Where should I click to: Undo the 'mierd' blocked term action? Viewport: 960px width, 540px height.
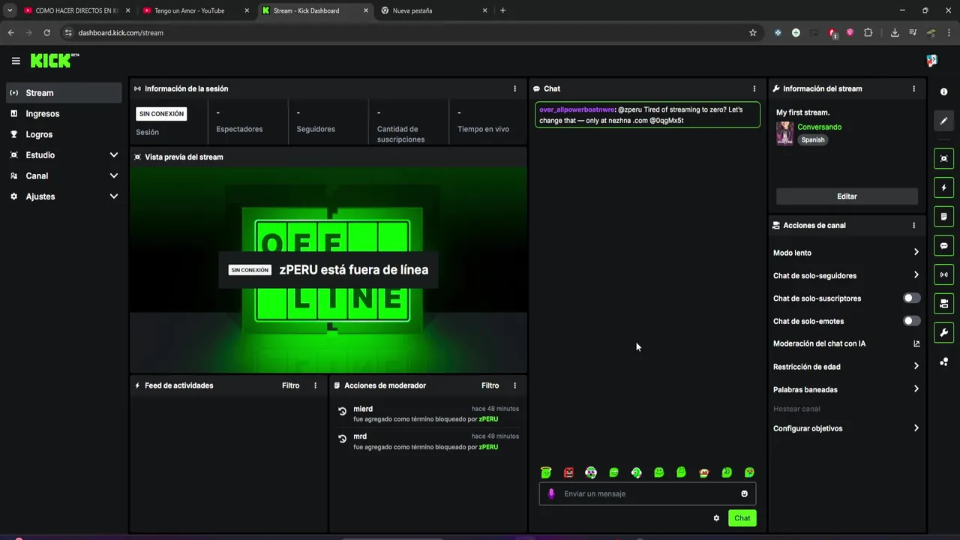(343, 412)
